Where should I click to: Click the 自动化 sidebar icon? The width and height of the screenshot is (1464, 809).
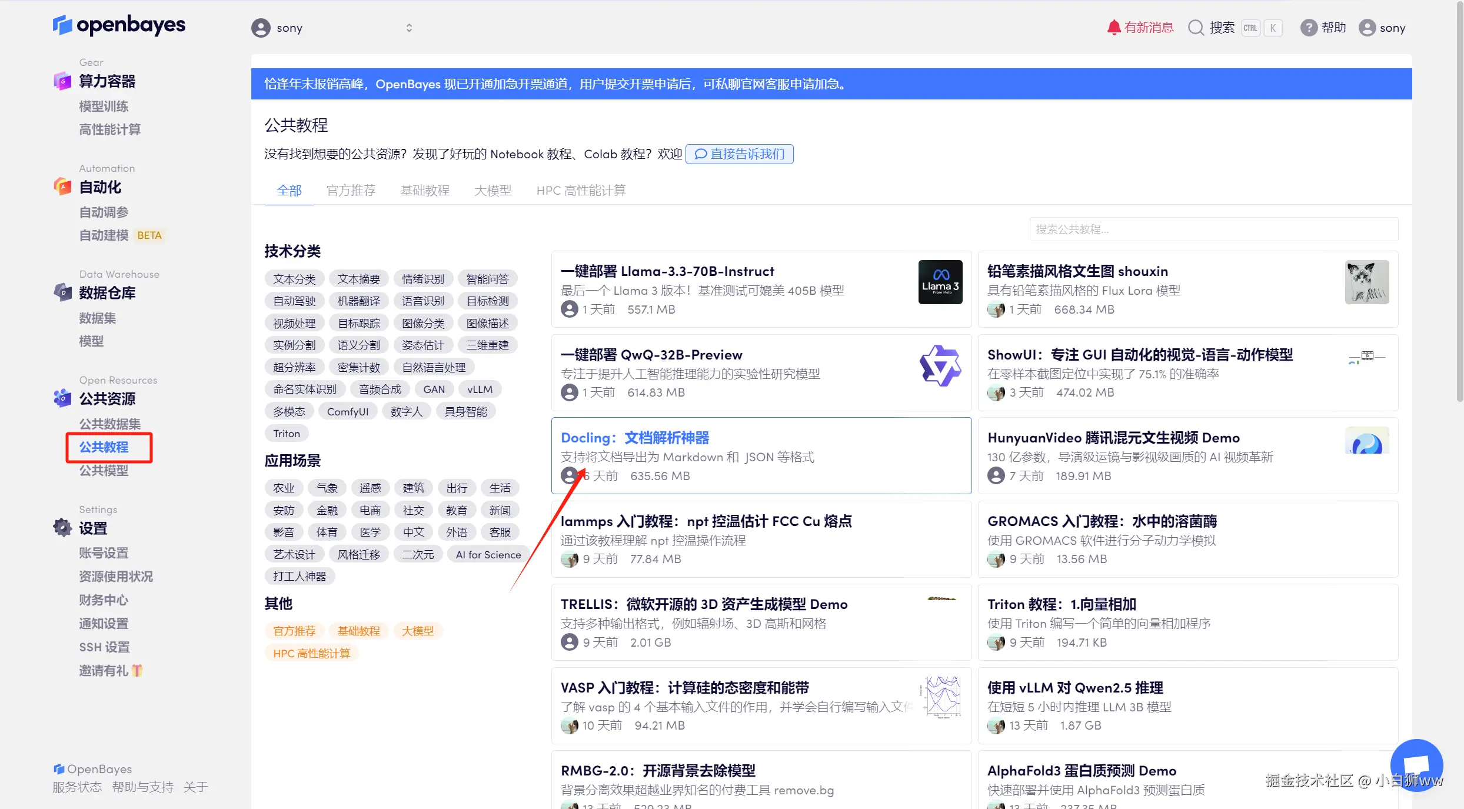tap(62, 187)
